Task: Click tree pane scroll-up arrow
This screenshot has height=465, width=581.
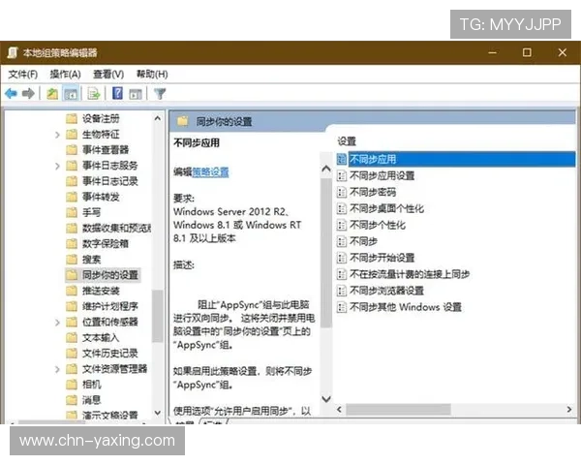Action: [158, 118]
